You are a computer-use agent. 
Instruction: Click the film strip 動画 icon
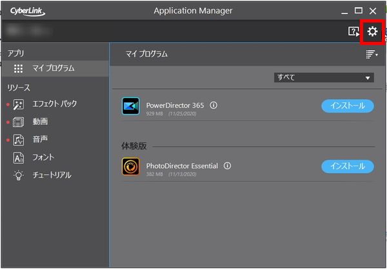(19, 122)
